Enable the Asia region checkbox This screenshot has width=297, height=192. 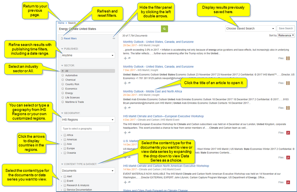(65, 144)
